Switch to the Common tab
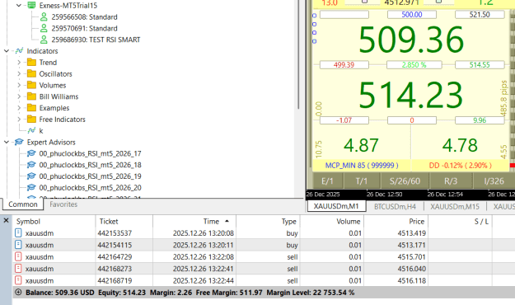515x305 pixels. (23, 204)
